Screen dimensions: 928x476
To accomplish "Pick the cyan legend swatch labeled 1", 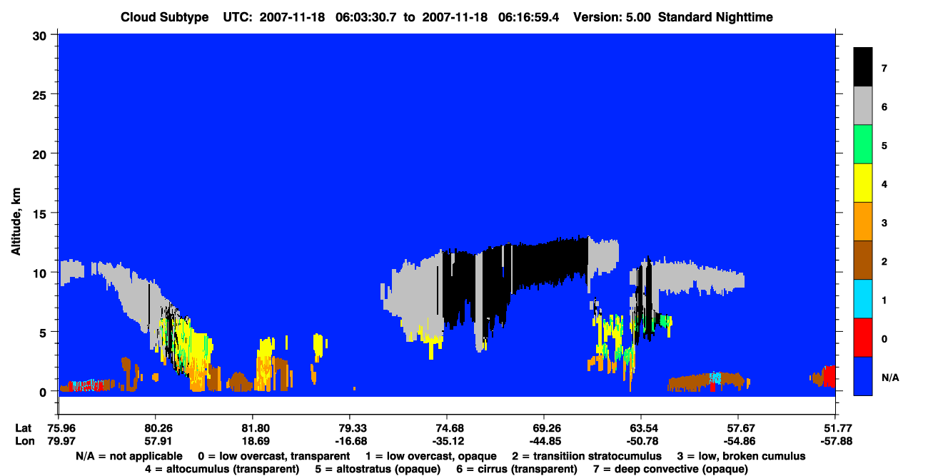I will point(863,299).
